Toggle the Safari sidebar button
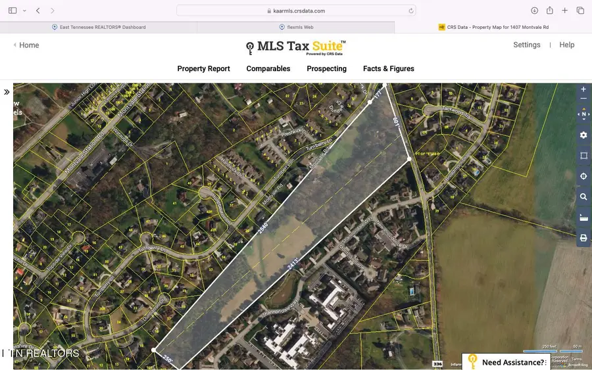592x370 pixels. pyautogui.click(x=12, y=11)
